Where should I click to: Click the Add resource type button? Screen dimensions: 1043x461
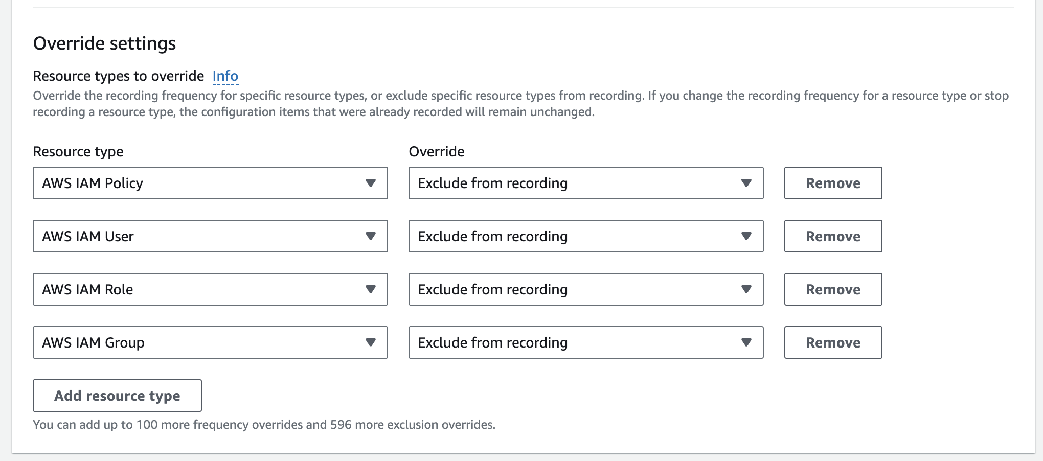(117, 396)
